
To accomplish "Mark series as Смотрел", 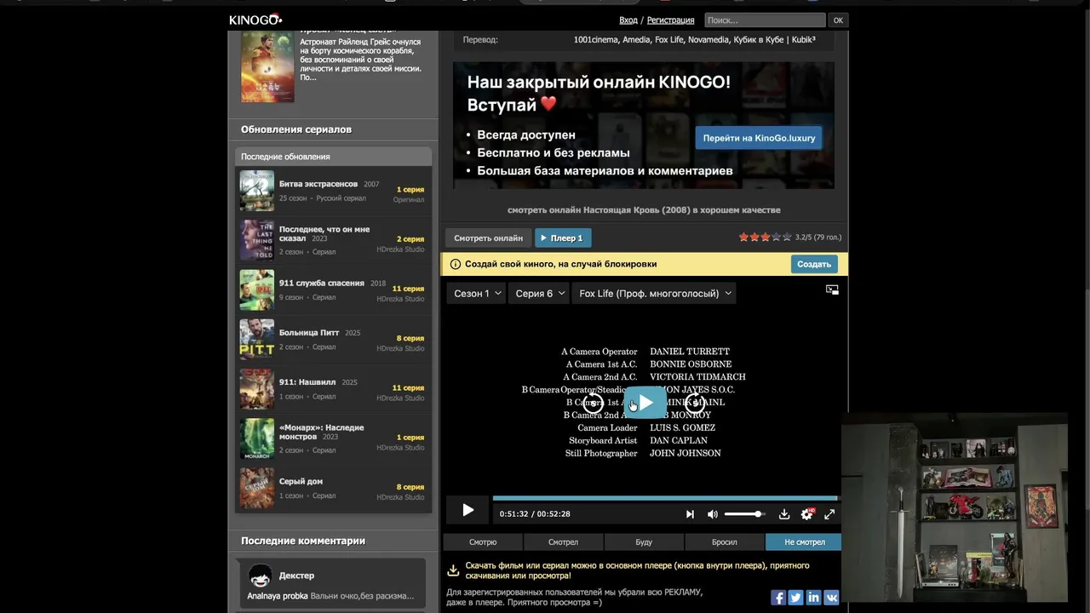I will 563,542.
